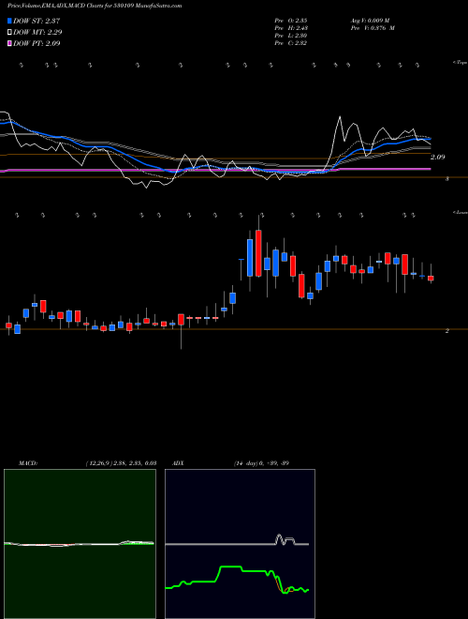Click the tallest red candlestick at the peak
The image size is (468, 619).
(258, 253)
